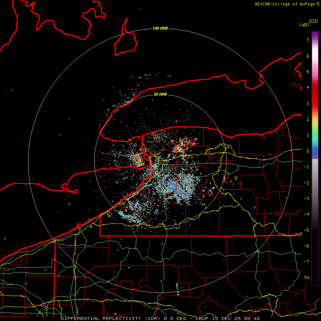The image size is (321, 321).
Task: Click the -5 value on the color scale
Action: coord(306,230)
